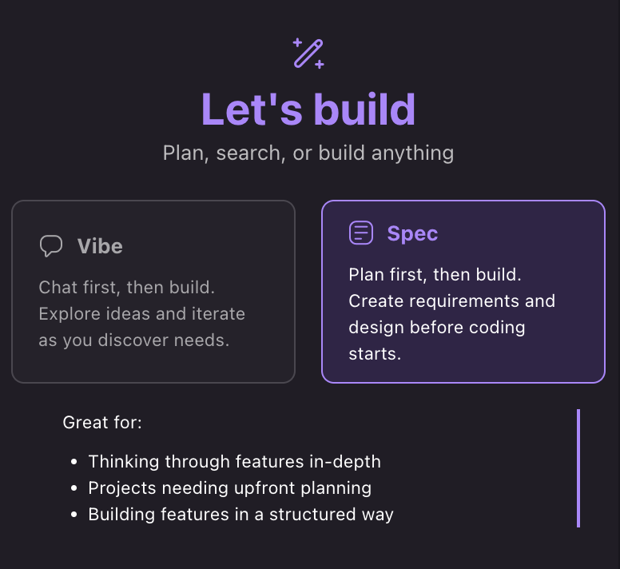
Task: Click "Building features in a structured way" bullet
Action: click(240, 514)
